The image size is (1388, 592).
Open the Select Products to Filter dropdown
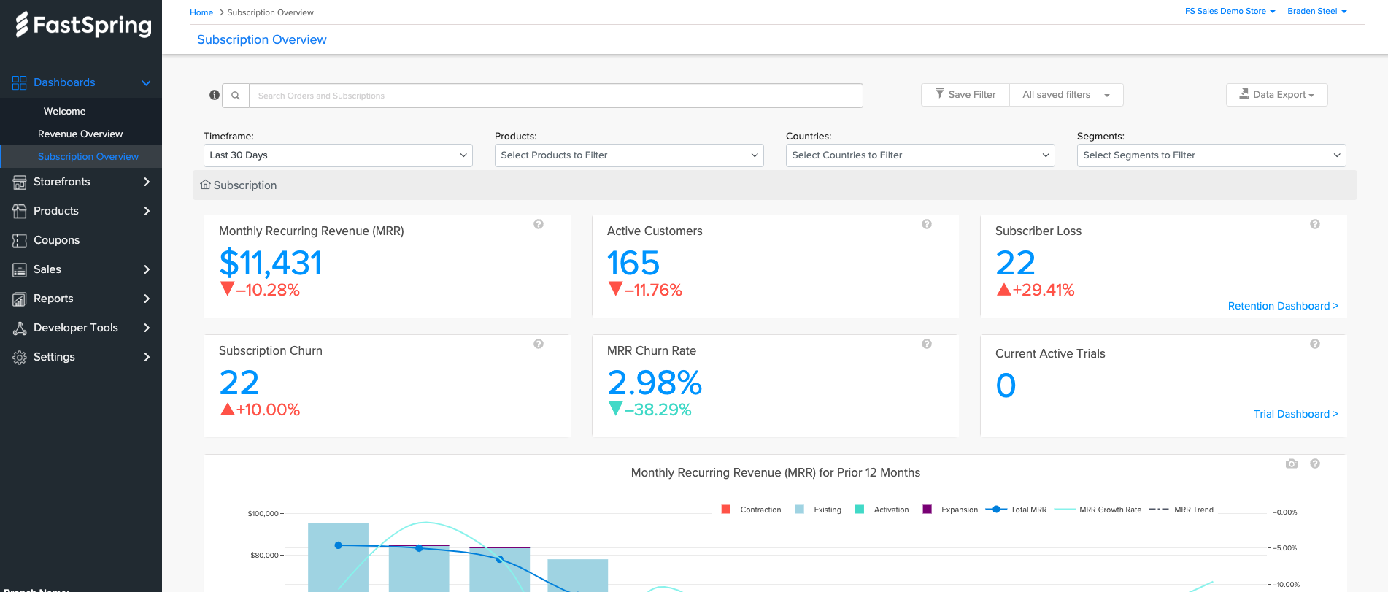point(629,155)
